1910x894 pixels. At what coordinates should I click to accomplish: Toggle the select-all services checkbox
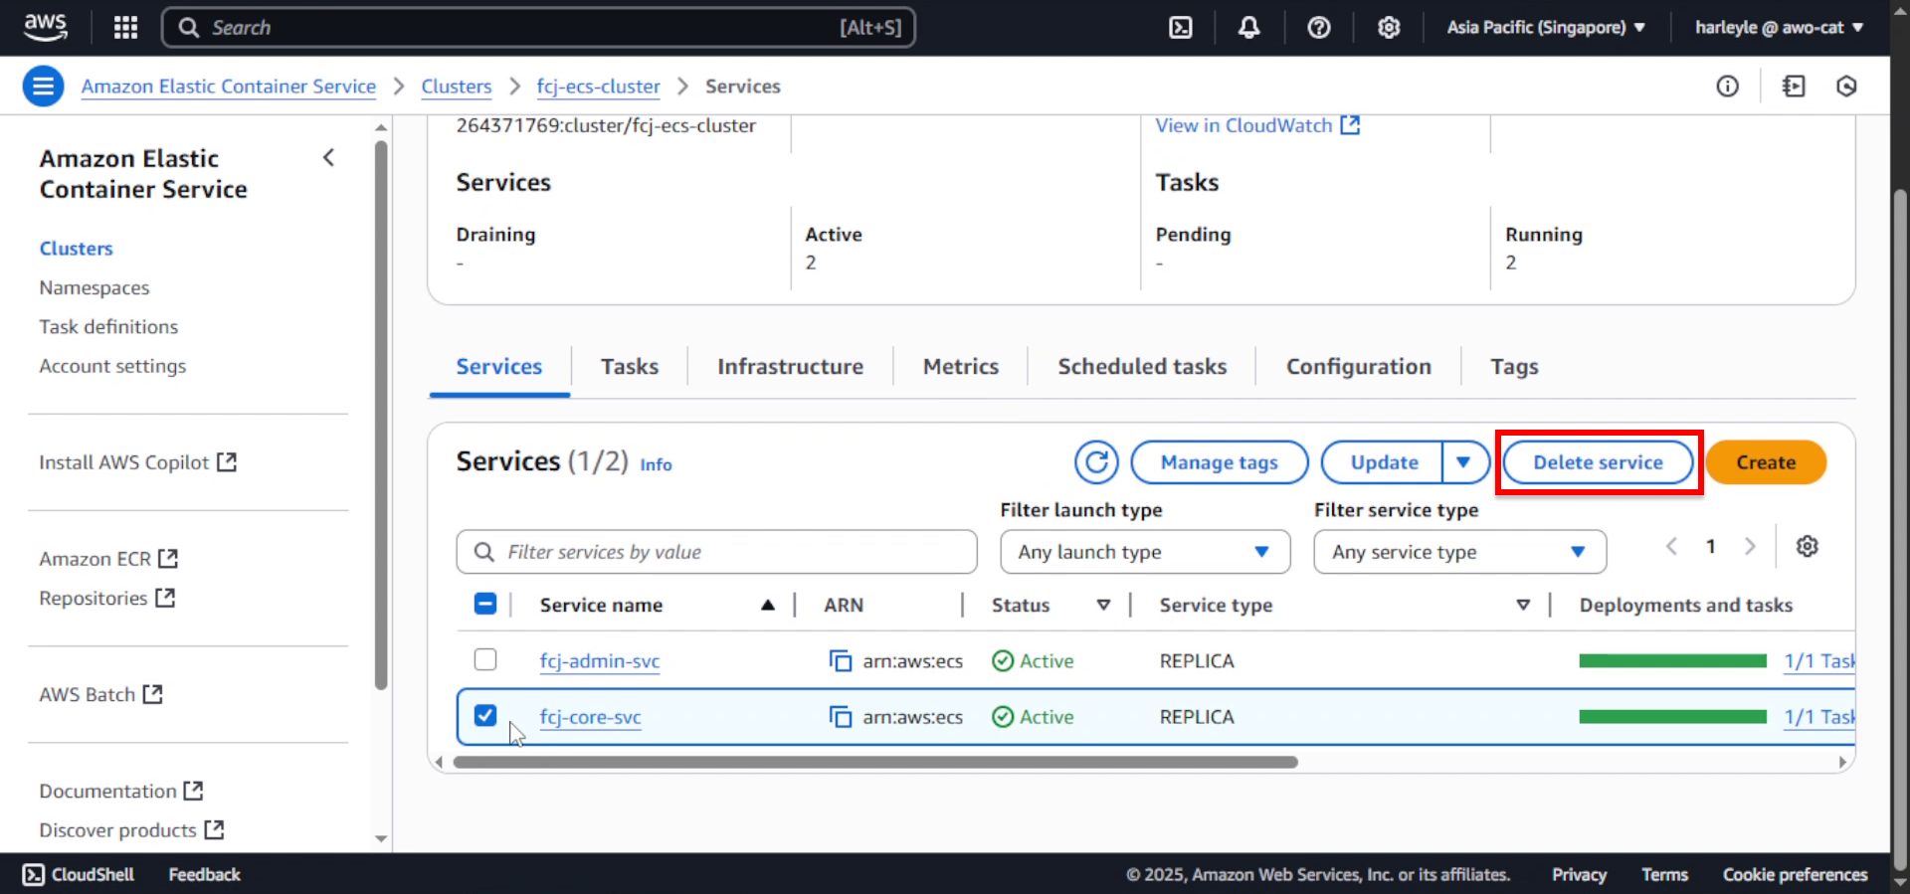click(x=485, y=604)
